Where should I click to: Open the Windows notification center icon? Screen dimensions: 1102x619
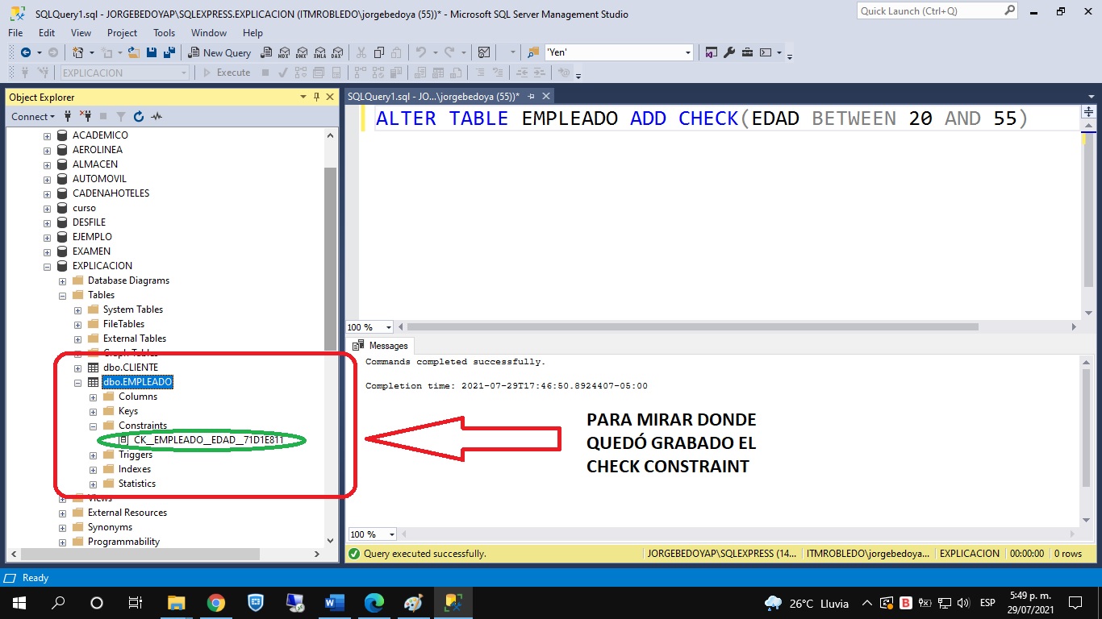point(1075,603)
